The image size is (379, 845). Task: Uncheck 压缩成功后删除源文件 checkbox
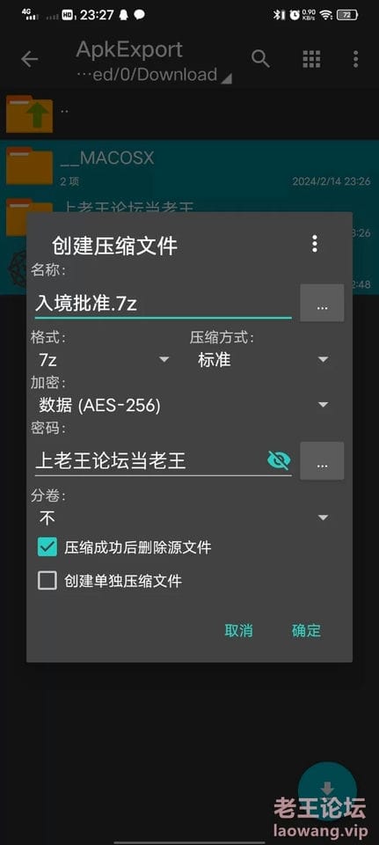(x=47, y=547)
